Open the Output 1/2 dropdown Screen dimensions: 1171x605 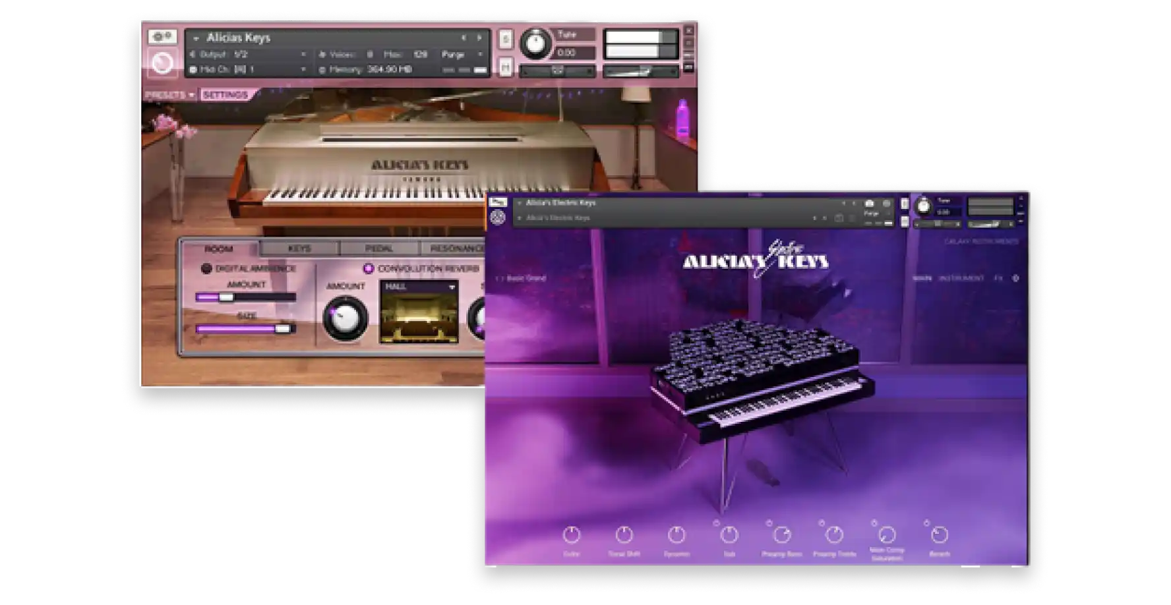click(x=248, y=54)
